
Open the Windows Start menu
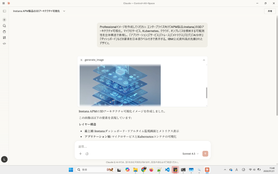click(x=71, y=170)
